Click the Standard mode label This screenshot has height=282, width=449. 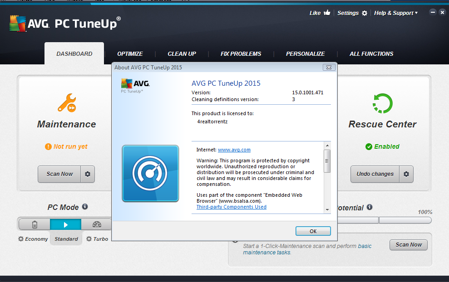(x=66, y=239)
